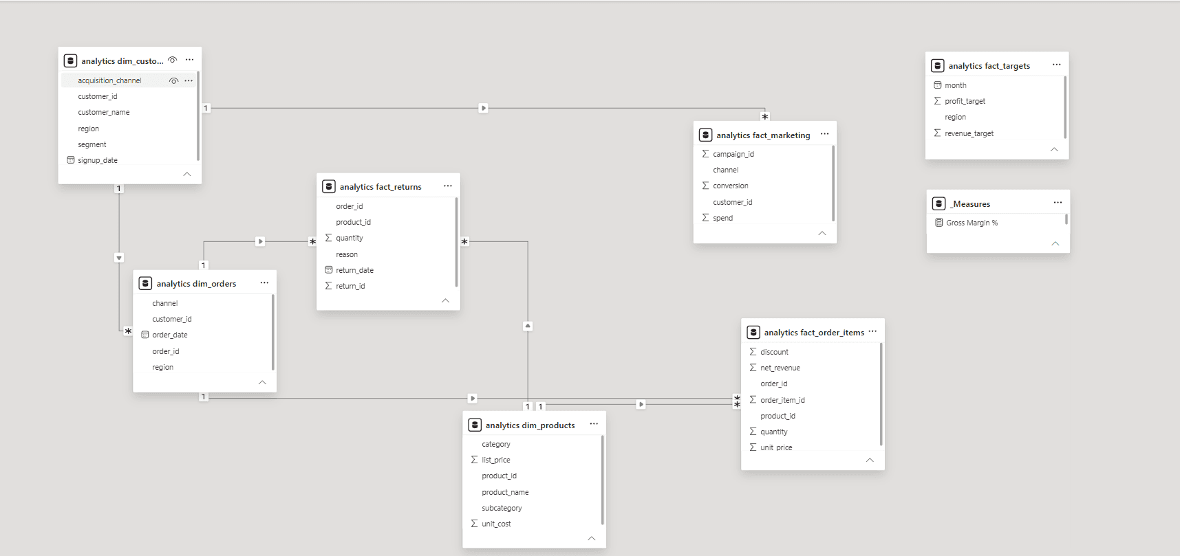Open more options for acquisition_channel field

click(x=189, y=80)
